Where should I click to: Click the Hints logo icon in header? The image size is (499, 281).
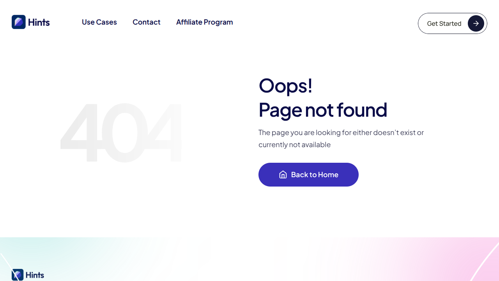click(x=18, y=22)
